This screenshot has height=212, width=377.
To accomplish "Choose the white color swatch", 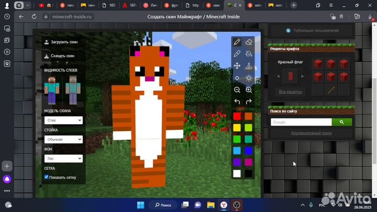I will point(237,174).
